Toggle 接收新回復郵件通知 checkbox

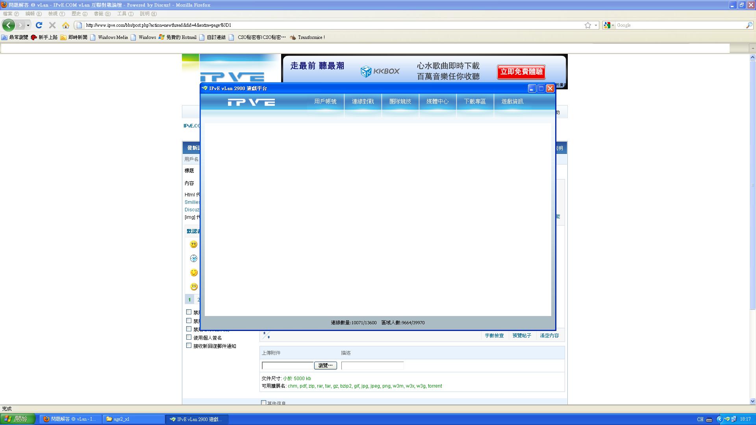coord(189,346)
